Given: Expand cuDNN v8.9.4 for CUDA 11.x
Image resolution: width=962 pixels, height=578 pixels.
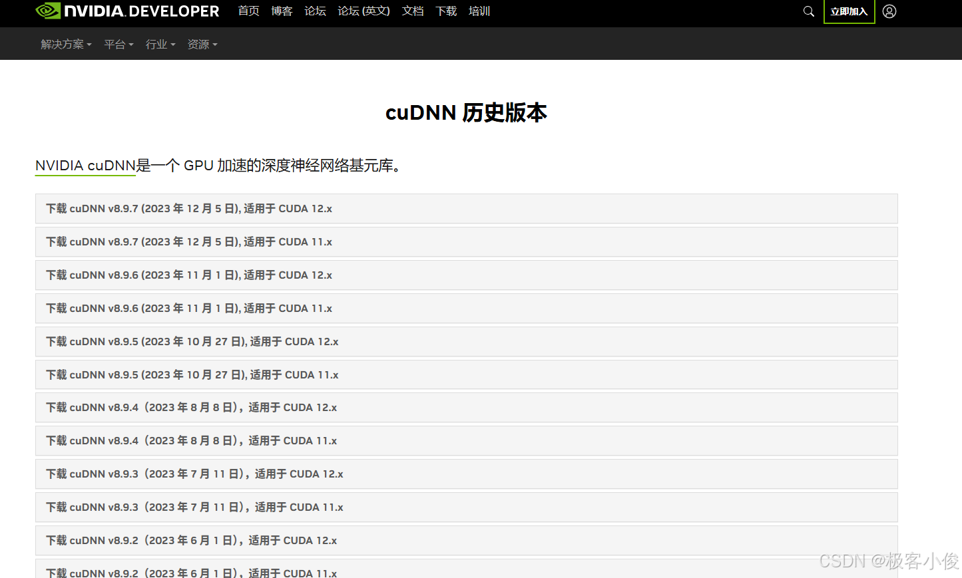Looking at the screenshot, I should coord(466,441).
